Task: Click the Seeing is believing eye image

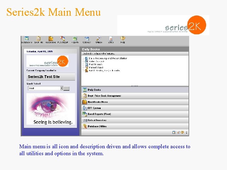Action: 51,109
